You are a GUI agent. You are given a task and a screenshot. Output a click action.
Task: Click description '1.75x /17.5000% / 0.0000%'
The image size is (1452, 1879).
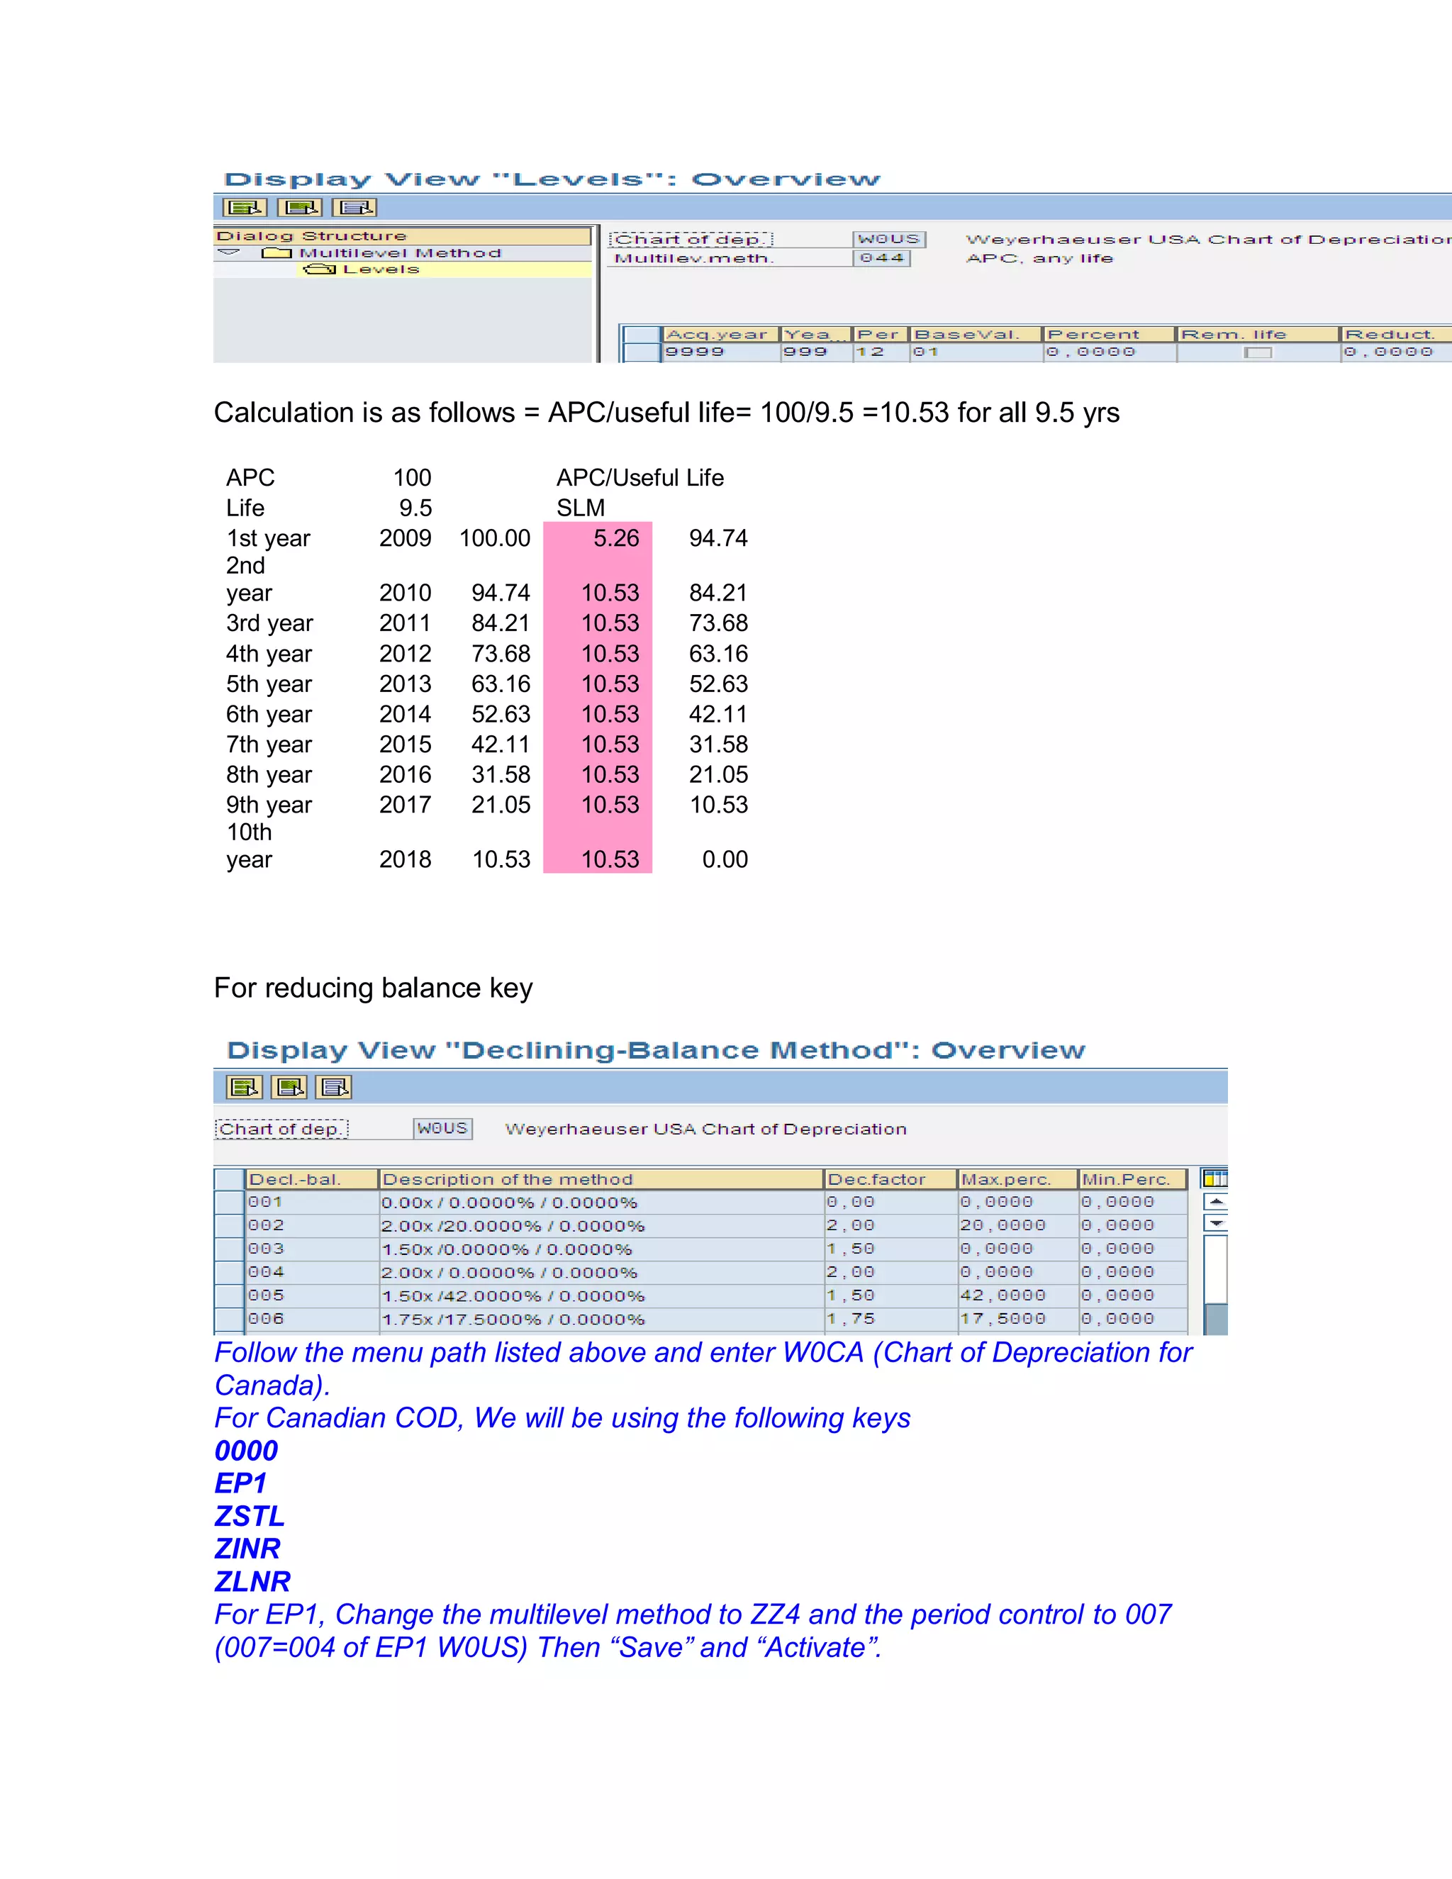point(602,1319)
